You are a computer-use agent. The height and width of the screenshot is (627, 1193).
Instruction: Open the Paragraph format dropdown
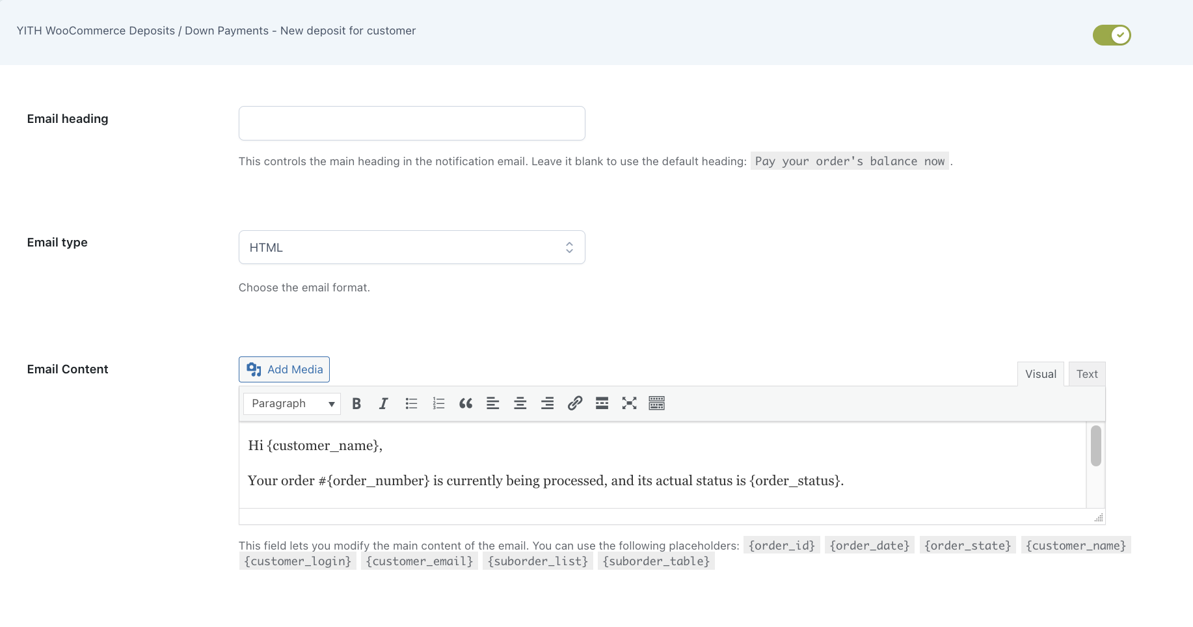(x=292, y=403)
